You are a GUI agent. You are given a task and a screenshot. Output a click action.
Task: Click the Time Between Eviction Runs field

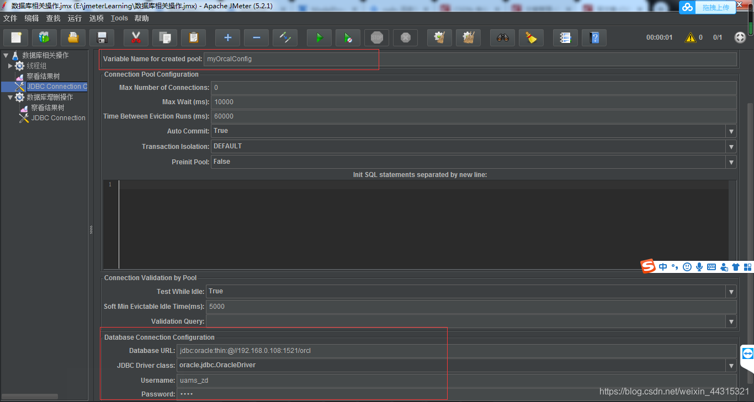tap(474, 116)
